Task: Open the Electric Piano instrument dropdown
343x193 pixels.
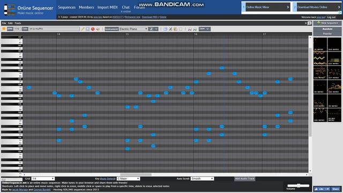Action: pos(133,29)
